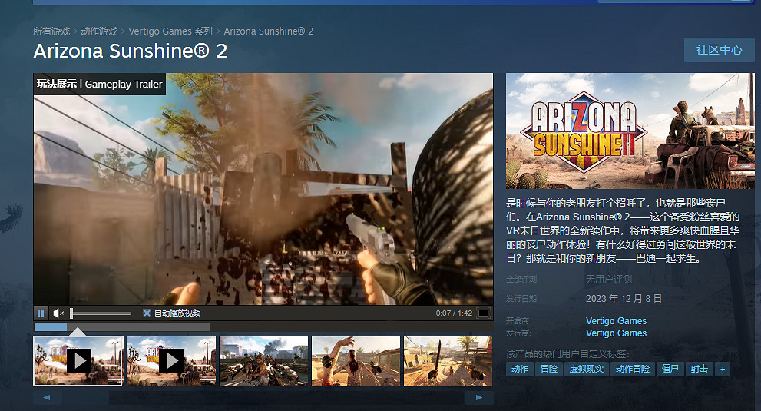Open the publisher Vertigo Games link
Screen dimensions: 761x411
(x=616, y=333)
